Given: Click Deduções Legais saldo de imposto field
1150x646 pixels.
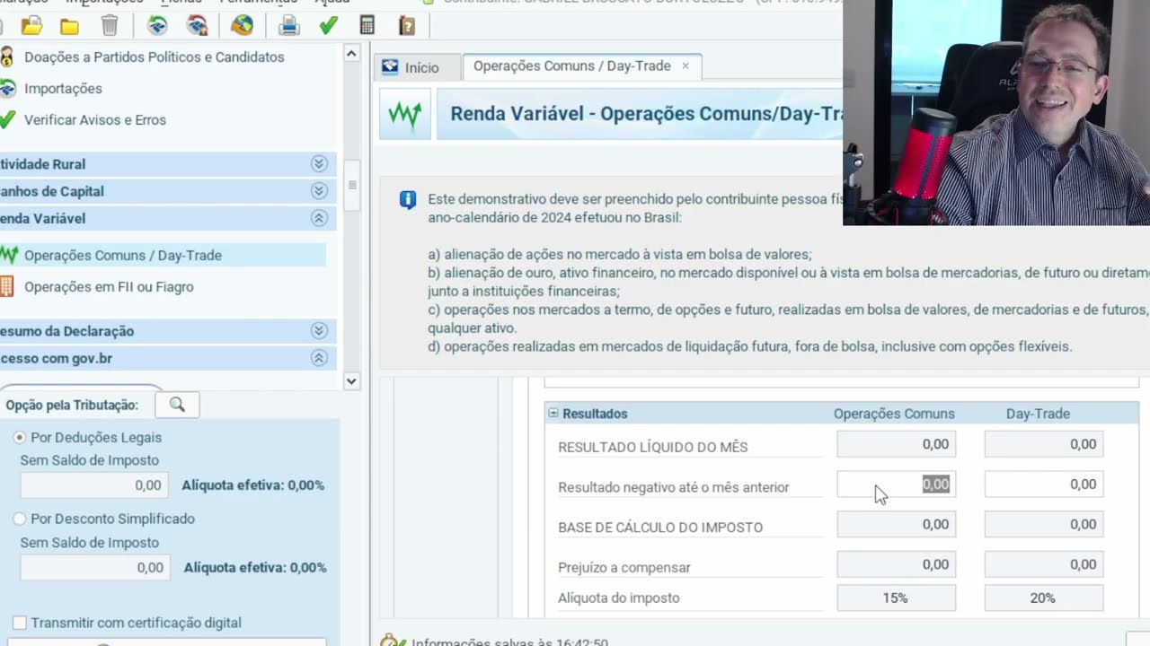Looking at the screenshot, I should click(x=94, y=485).
